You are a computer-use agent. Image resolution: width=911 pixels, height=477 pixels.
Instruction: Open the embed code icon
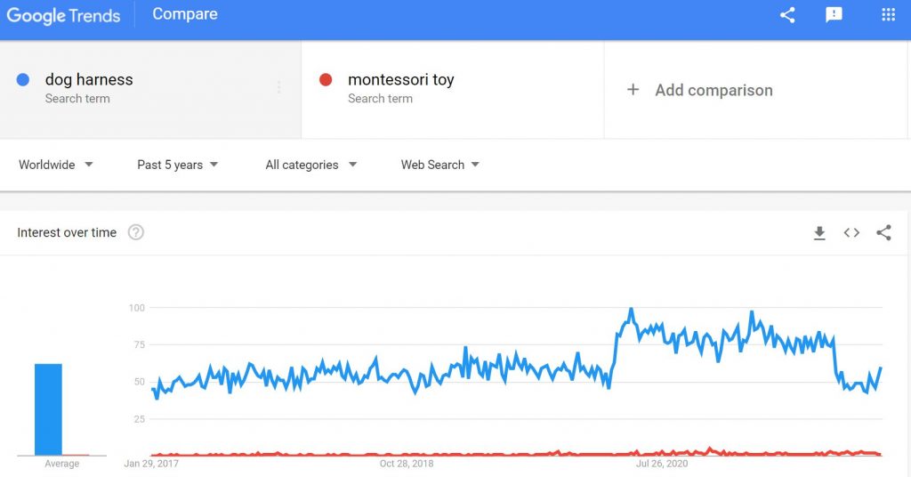click(851, 232)
